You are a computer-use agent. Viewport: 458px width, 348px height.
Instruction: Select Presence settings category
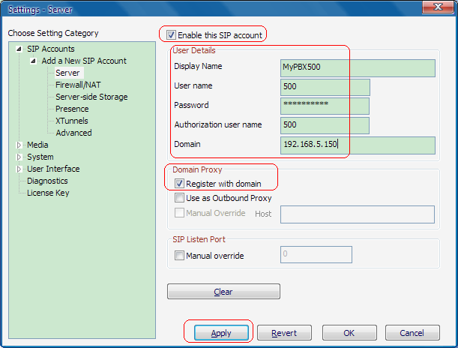(72, 109)
